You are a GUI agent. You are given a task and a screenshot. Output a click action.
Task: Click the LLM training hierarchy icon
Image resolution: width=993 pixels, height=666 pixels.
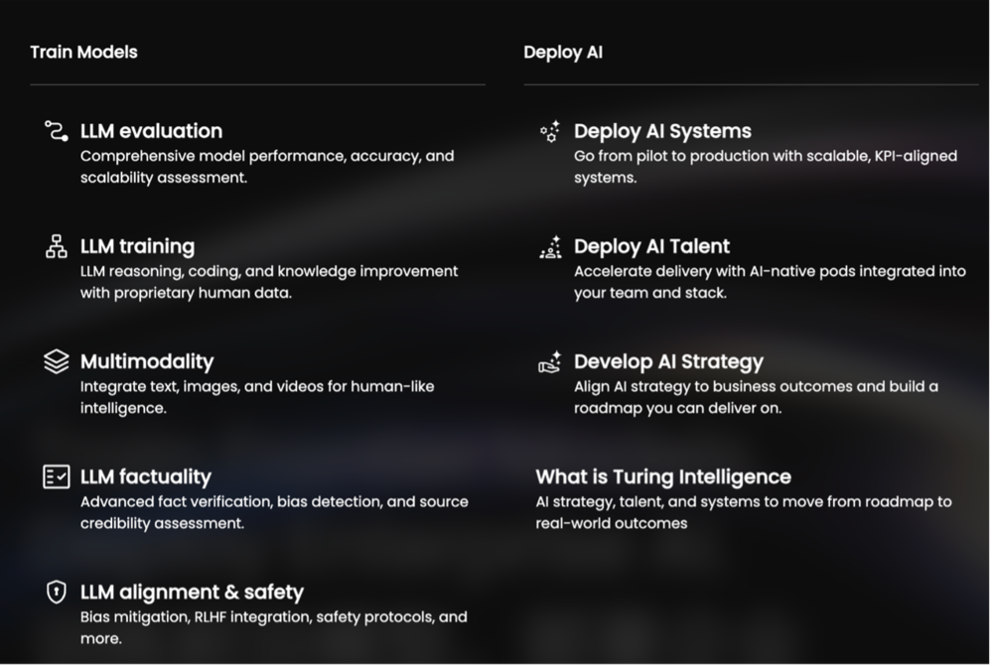tap(56, 246)
